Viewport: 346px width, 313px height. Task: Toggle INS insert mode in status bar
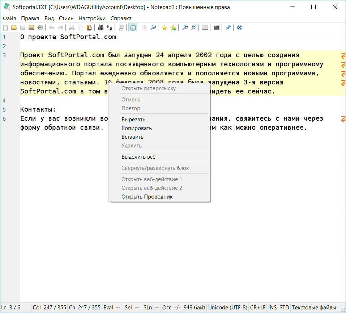[x=272, y=308]
